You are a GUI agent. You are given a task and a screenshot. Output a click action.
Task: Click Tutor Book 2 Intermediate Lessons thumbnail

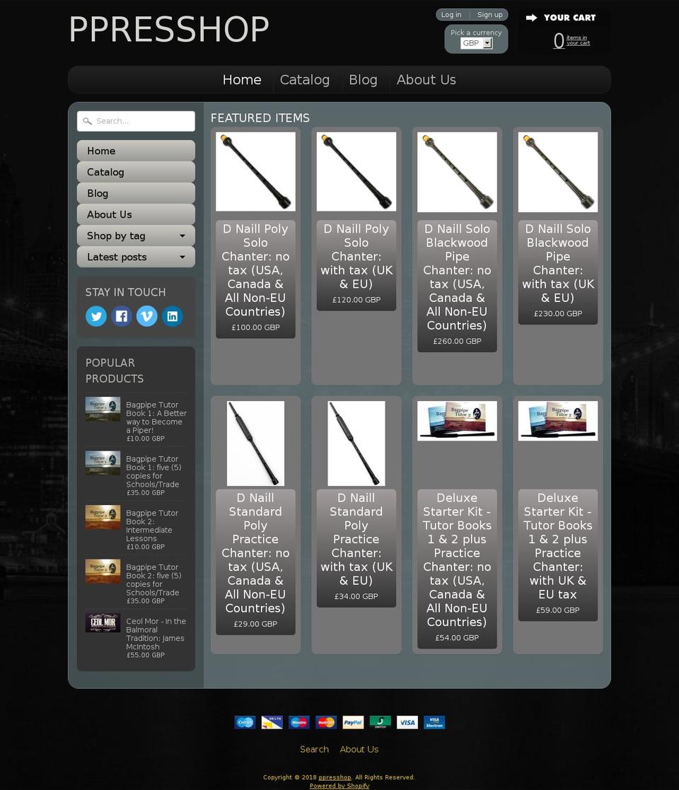pos(103,517)
